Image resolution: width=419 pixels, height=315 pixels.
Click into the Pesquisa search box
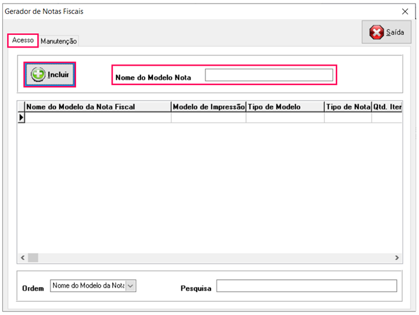click(306, 286)
